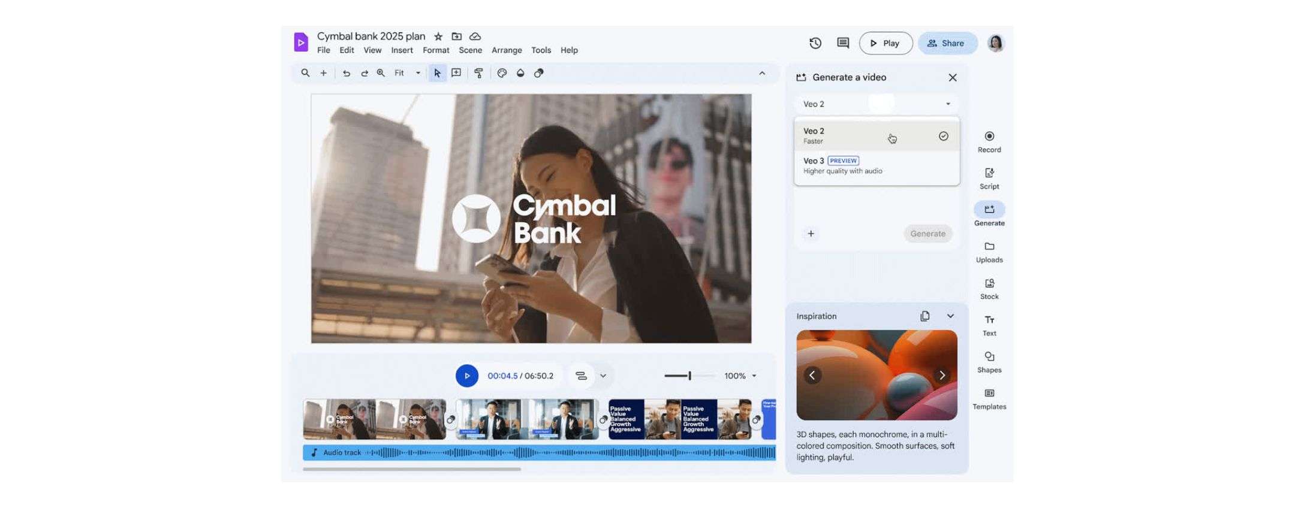Play the timeline with the blue button
Viewport: 1295px width, 508px height.
[467, 376]
